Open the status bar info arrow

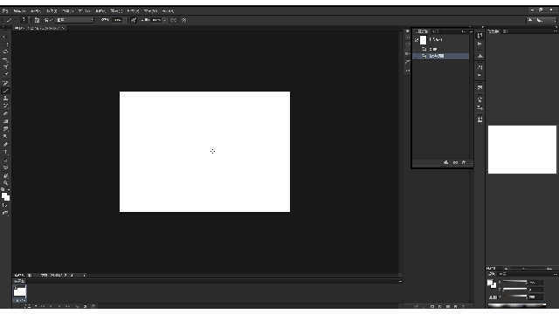click(84, 276)
